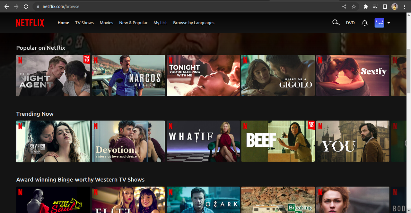Open the TV Shows menu item
The width and height of the screenshot is (411, 213).
coord(84,23)
